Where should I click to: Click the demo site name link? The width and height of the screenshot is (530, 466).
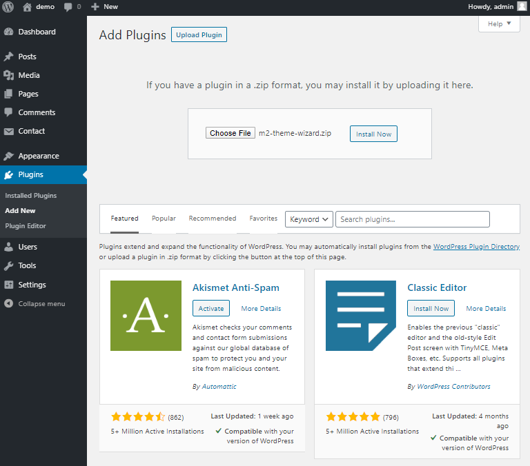46,7
